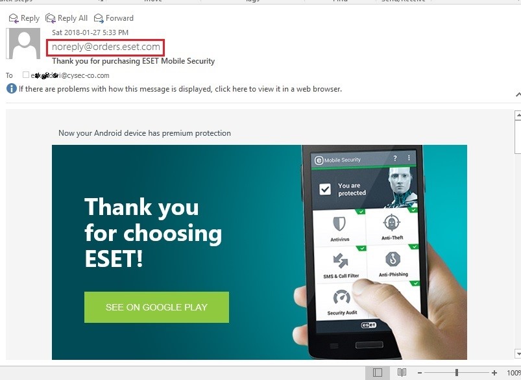Select sender noreply@orders.eset.com address
Screen dimensions: 521x380
pos(106,47)
